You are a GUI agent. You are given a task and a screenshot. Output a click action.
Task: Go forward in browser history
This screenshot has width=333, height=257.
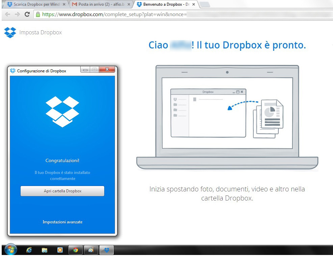[17, 14]
